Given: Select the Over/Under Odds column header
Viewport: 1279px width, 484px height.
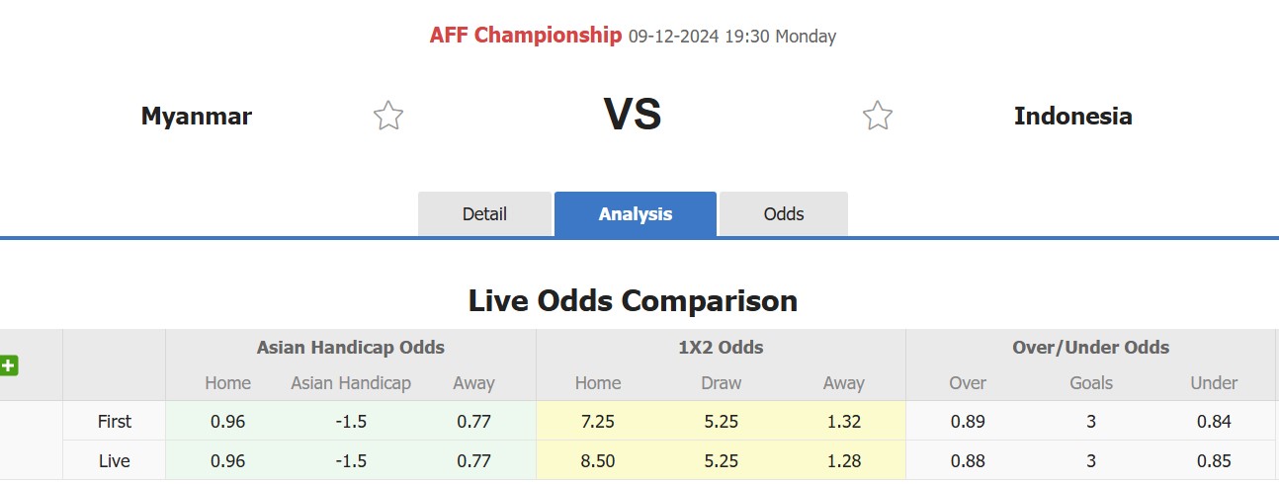Looking at the screenshot, I should point(1091,348).
